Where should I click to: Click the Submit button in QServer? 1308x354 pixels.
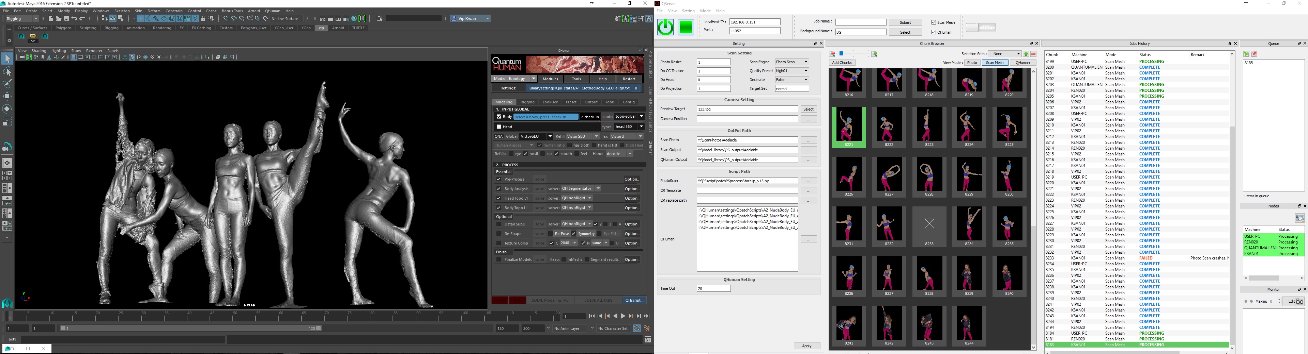click(x=905, y=22)
